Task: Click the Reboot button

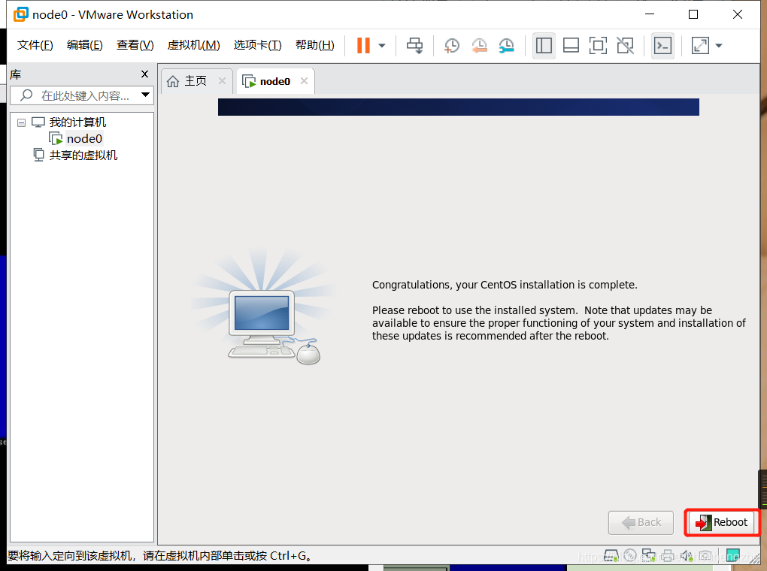Action: (x=723, y=523)
